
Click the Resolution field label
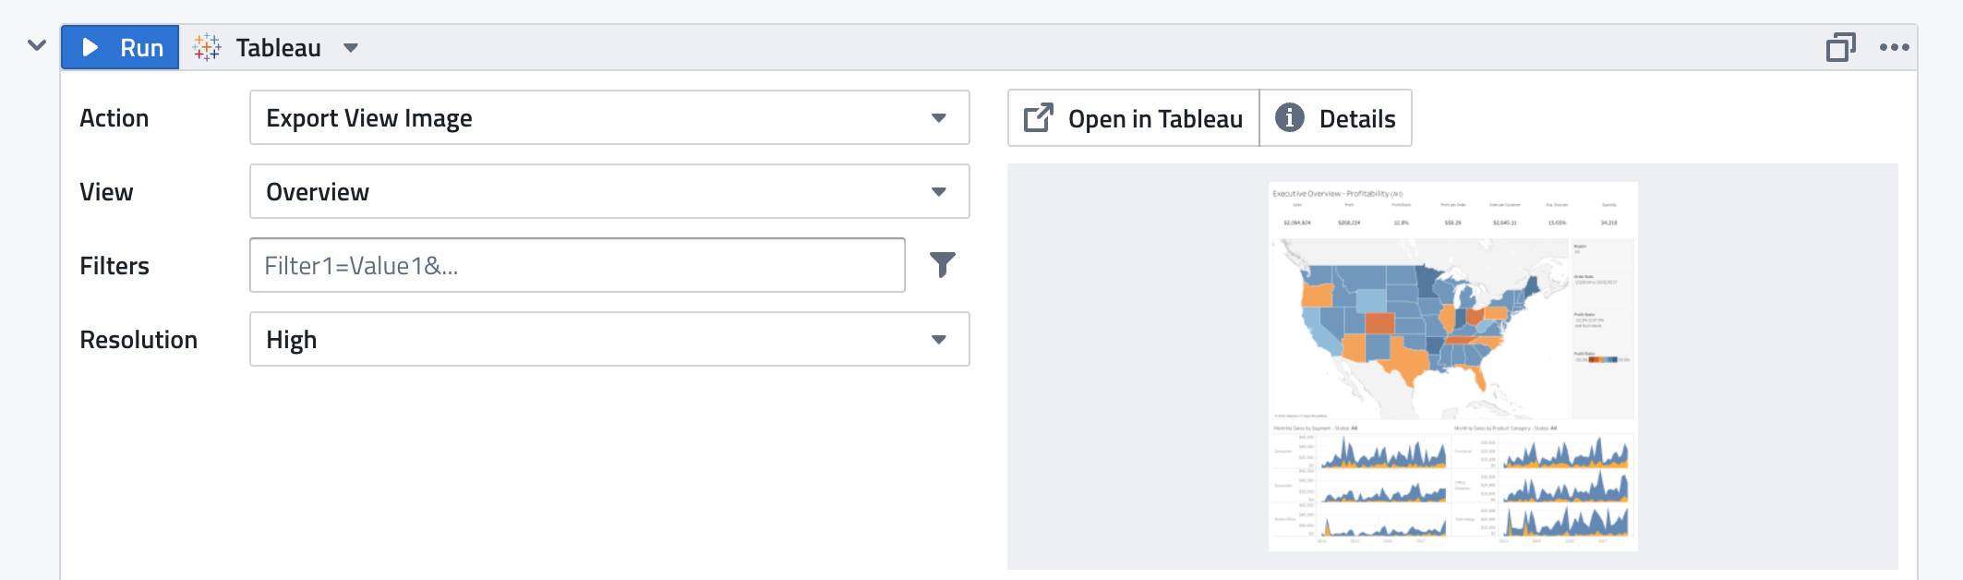pos(138,340)
